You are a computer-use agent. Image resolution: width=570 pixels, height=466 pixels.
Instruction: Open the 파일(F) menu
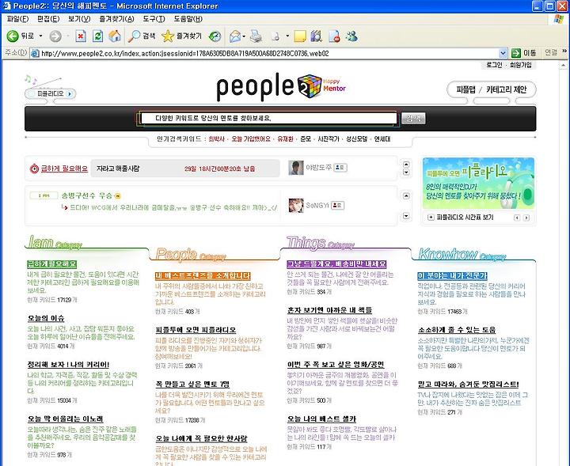point(17,19)
